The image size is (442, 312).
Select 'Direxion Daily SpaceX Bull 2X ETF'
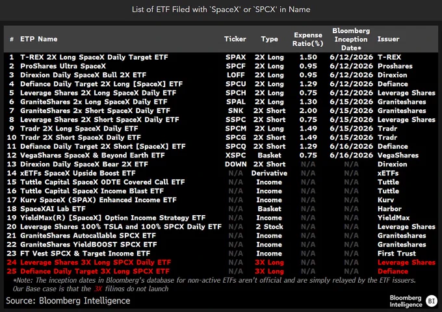pyautogui.click(x=83, y=75)
